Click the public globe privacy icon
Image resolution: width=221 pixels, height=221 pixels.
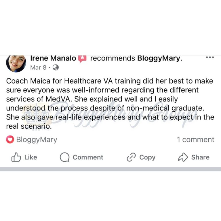56,68
